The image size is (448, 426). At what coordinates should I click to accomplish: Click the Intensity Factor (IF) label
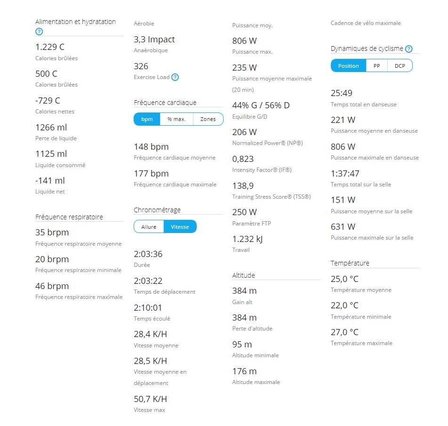[x=262, y=170]
